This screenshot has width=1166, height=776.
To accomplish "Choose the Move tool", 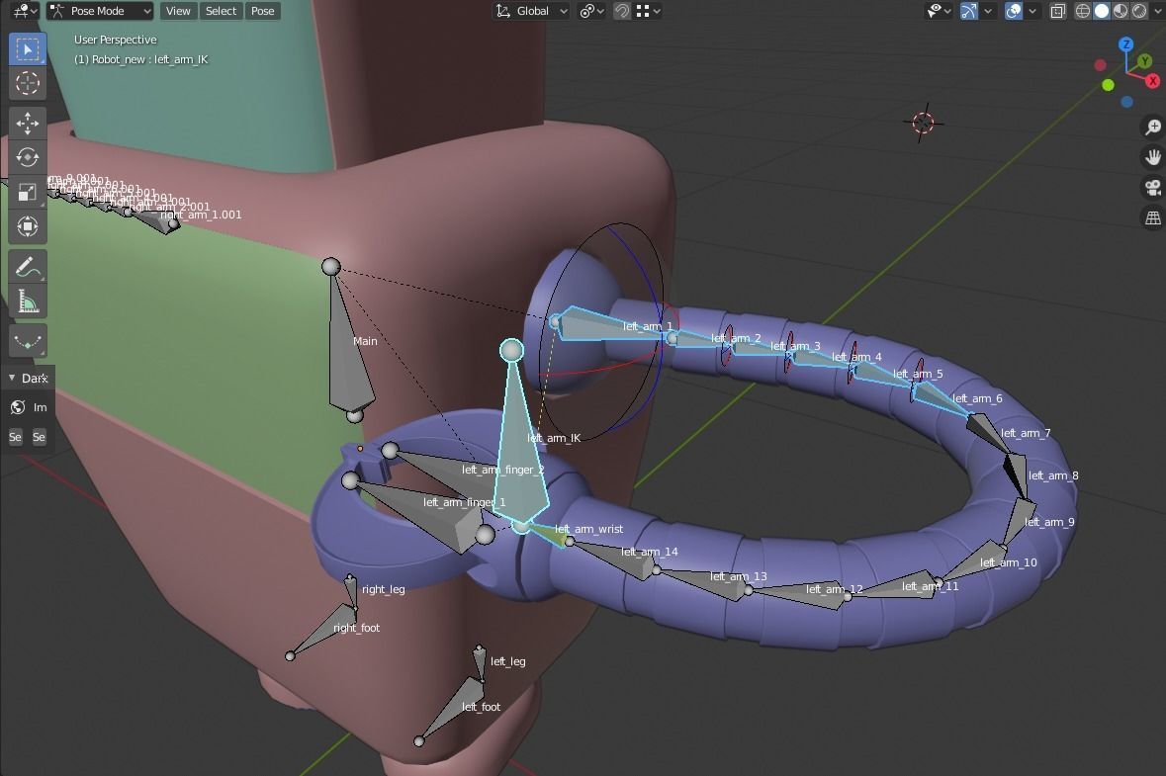I will coord(28,123).
